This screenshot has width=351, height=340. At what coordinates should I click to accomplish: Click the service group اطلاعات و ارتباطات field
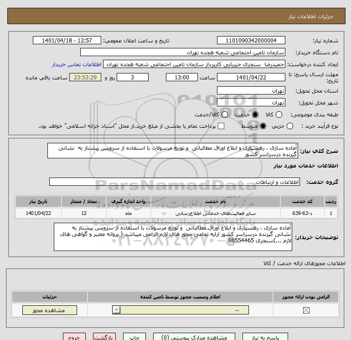pos(175,182)
